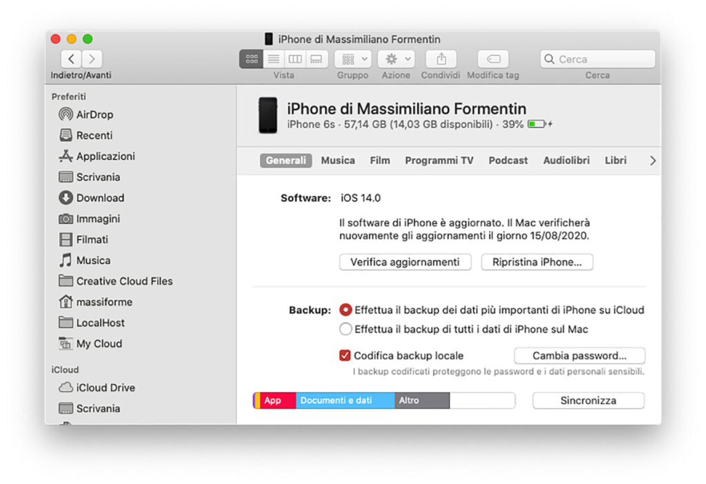Image resolution: width=706 pixels, height=484 pixels.
Task: Switch to Programmi TV tab
Action: click(x=439, y=160)
